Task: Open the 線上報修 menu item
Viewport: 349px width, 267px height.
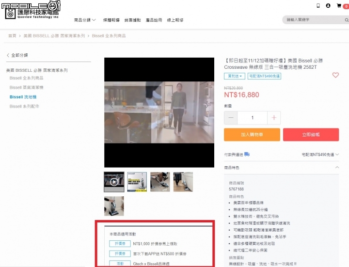Action: coord(175,20)
